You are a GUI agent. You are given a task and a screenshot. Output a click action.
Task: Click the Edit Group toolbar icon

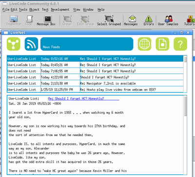click(x=85, y=20)
